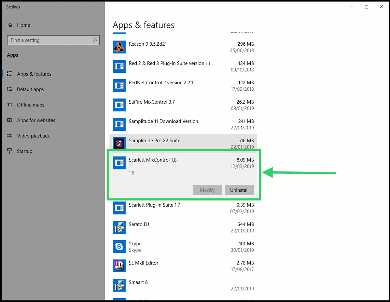Click the Apps & features list icon
The height and width of the screenshot is (302, 390).
point(10,74)
